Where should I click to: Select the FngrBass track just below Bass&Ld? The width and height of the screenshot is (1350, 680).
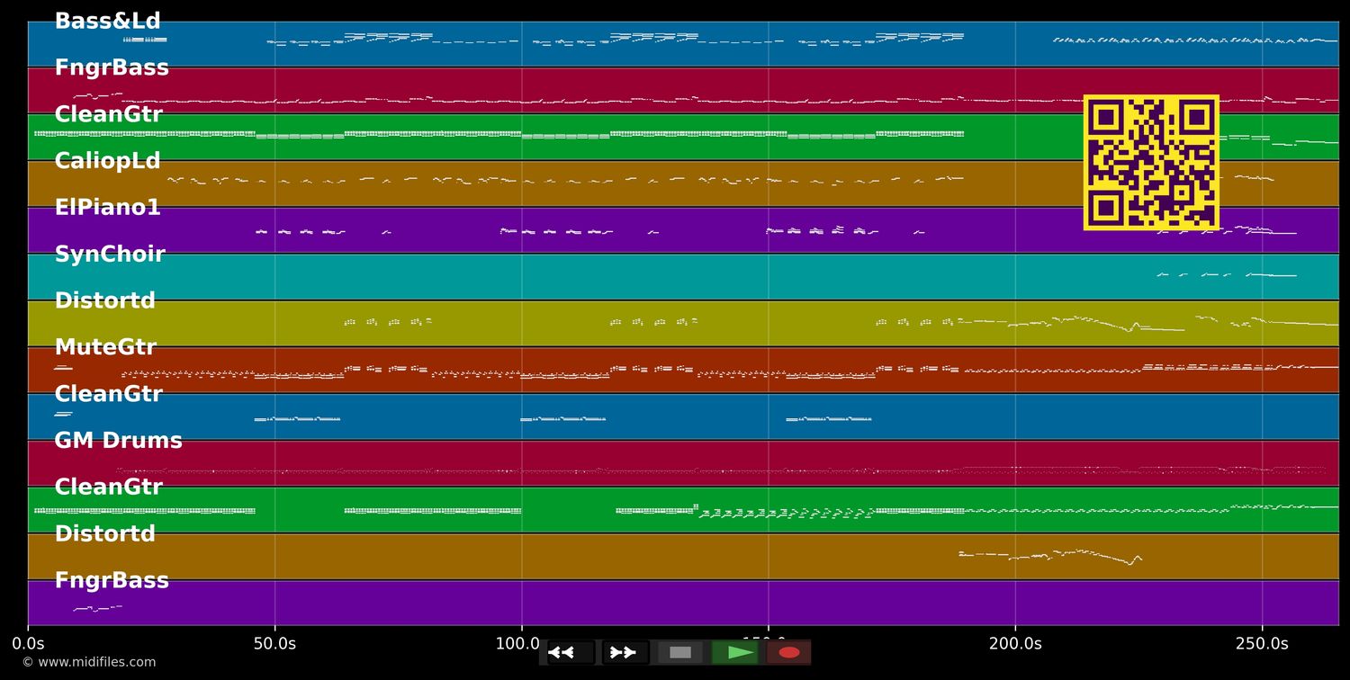(x=112, y=68)
